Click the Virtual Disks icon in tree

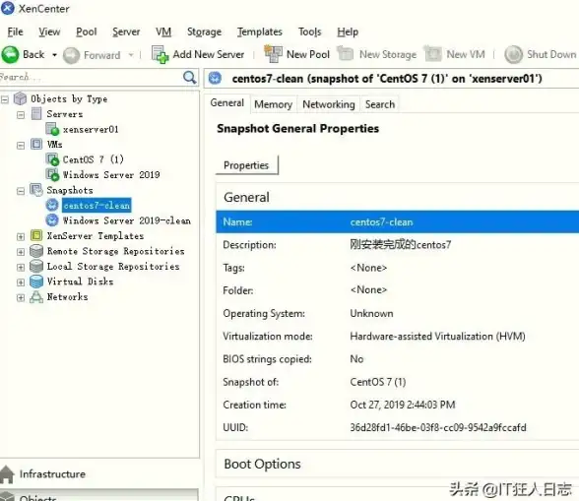[x=36, y=282]
